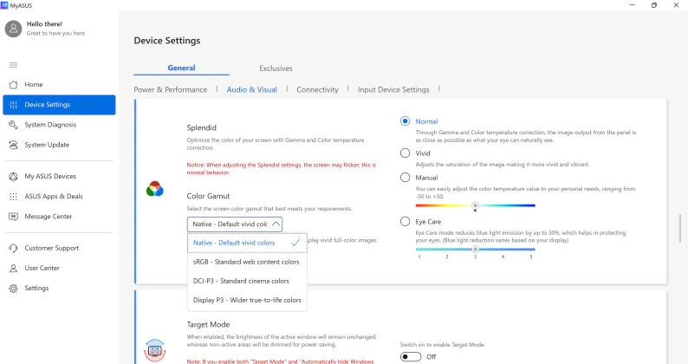Viewport: 688px width, 364px height.
Task: Choose sRGB - Standard web content colors
Action: click(x=248, y=262)
